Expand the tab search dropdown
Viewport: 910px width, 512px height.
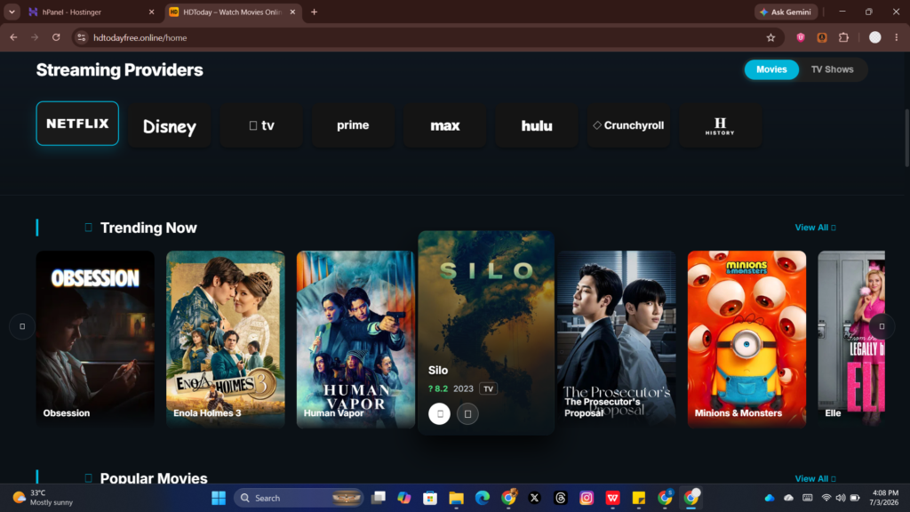click(x=12, y=12)
